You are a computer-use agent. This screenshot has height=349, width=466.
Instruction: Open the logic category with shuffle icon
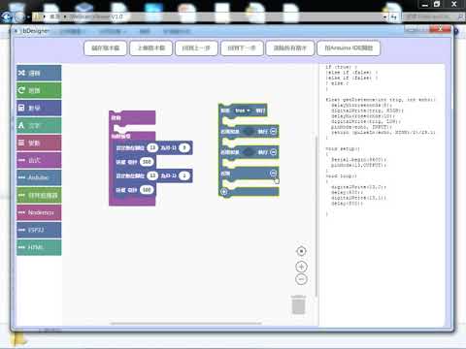click(x=39, y=73)
